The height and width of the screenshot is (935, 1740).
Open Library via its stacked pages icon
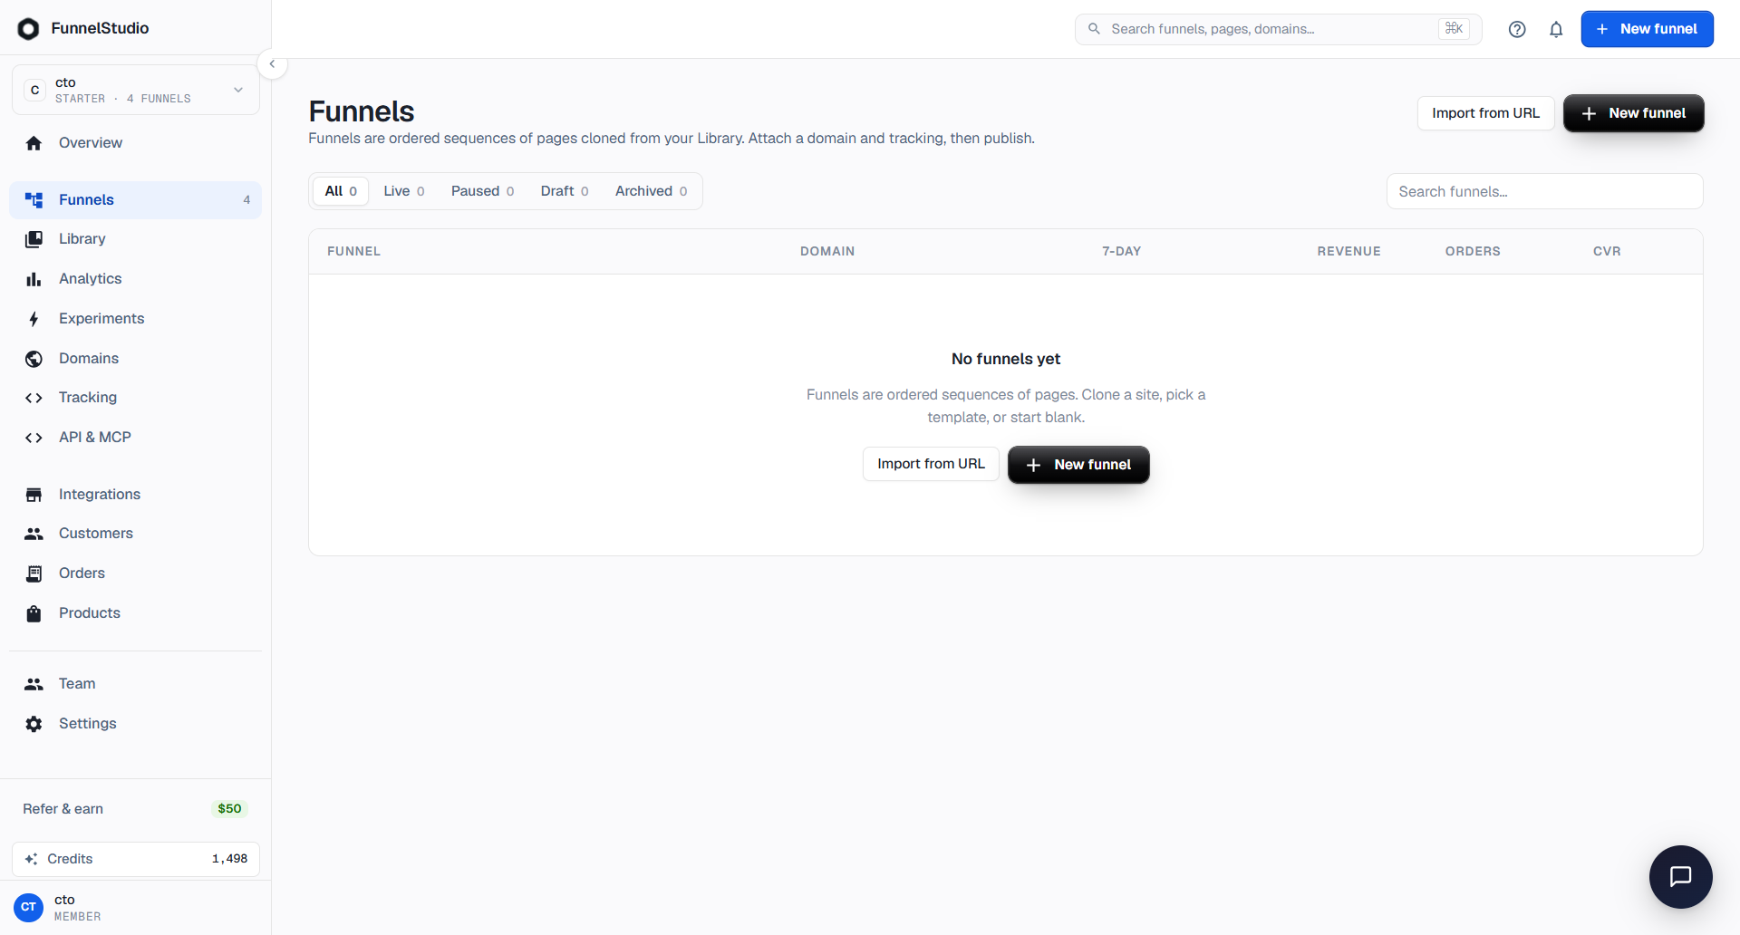point(34,239)
